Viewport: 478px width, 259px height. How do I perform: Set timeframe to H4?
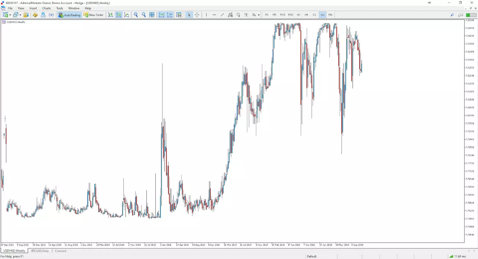point(306,15)
